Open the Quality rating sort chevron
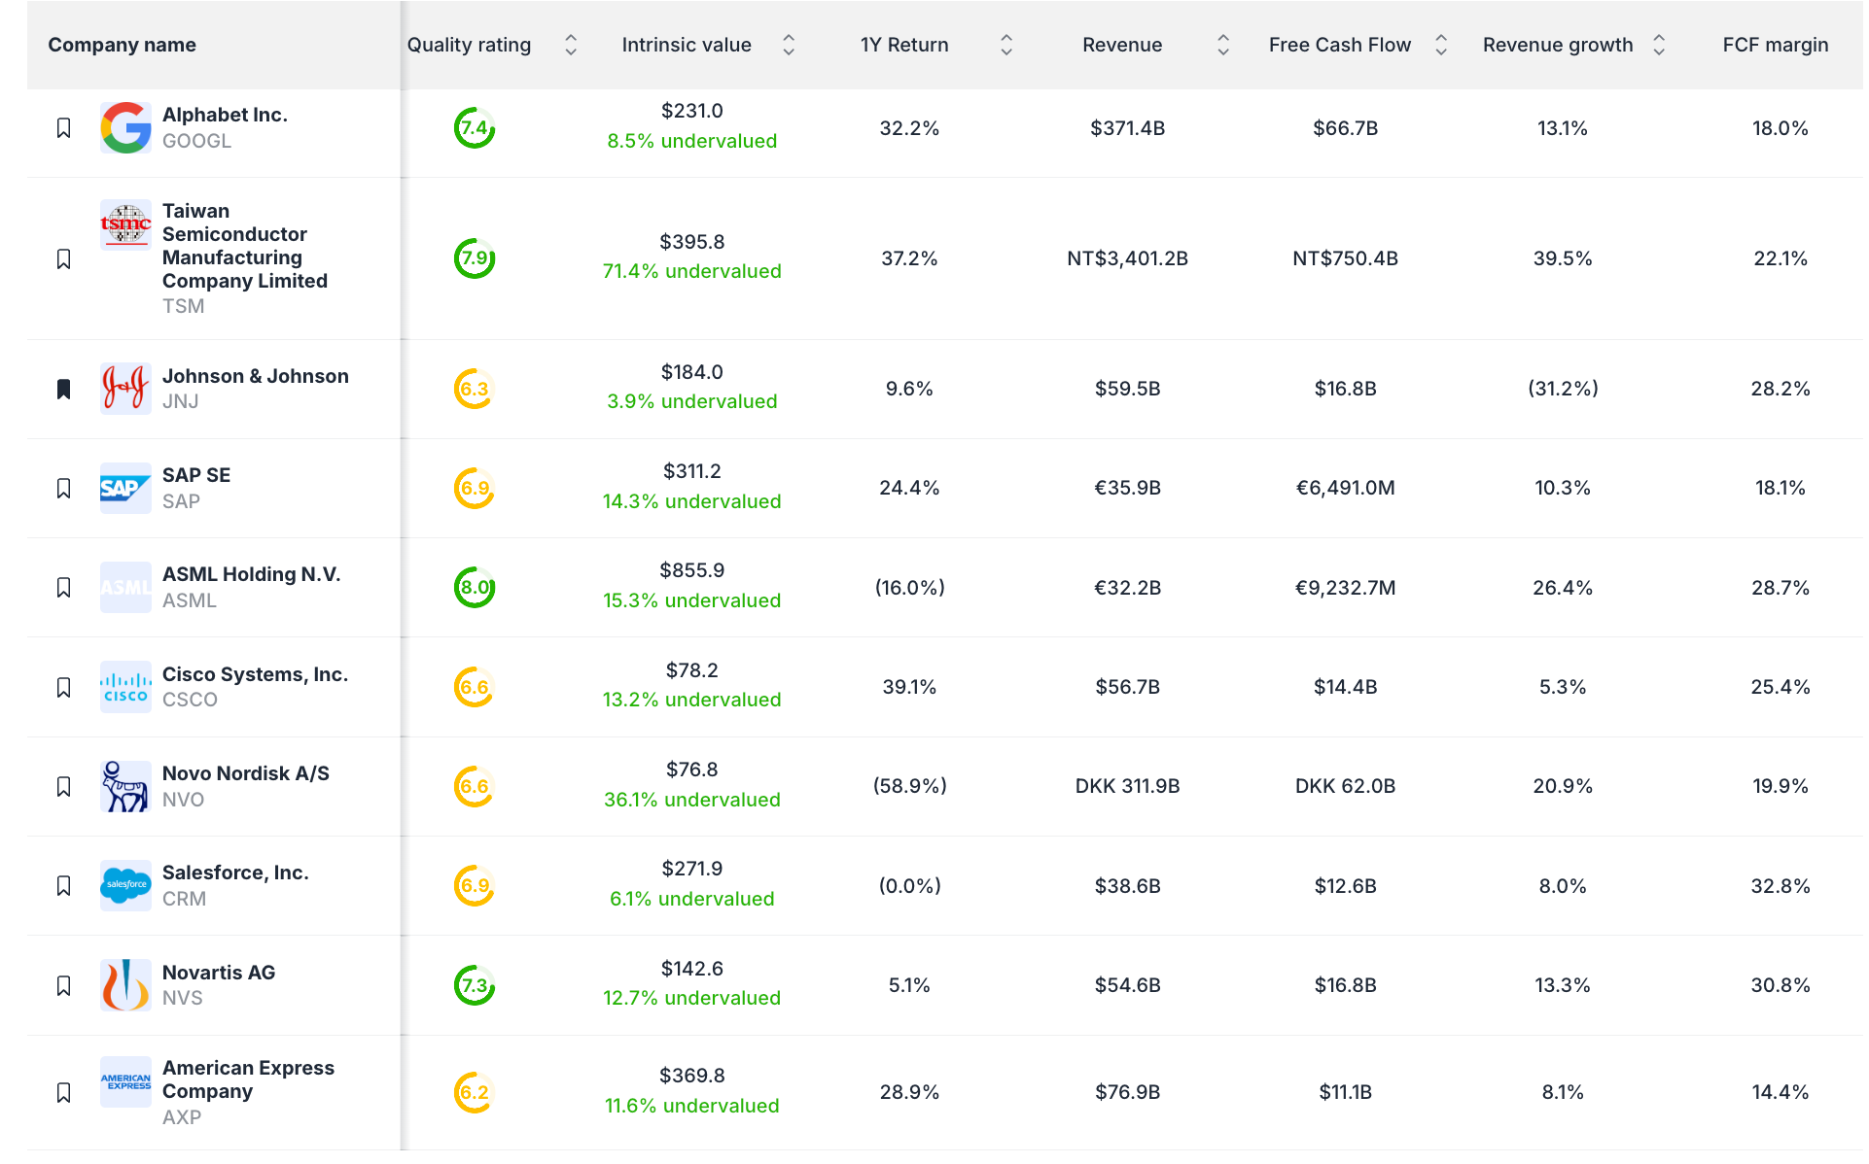This screenshot has width=1869, height=1164. tap(571, 45)
